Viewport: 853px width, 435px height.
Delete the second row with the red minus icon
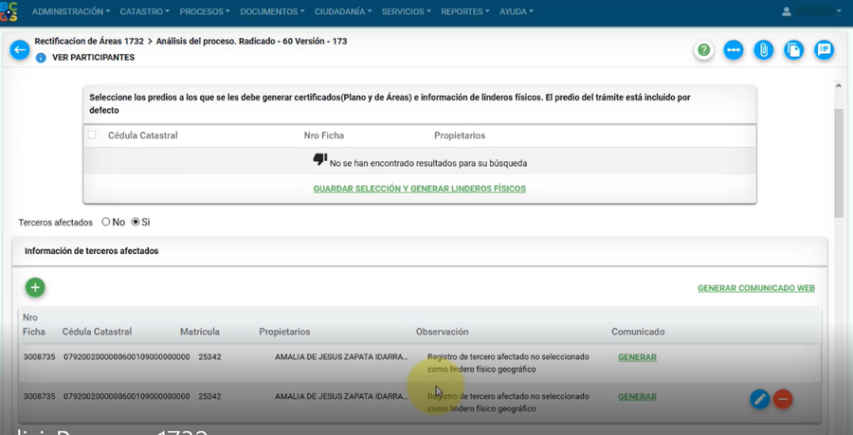tap(783, 399)
